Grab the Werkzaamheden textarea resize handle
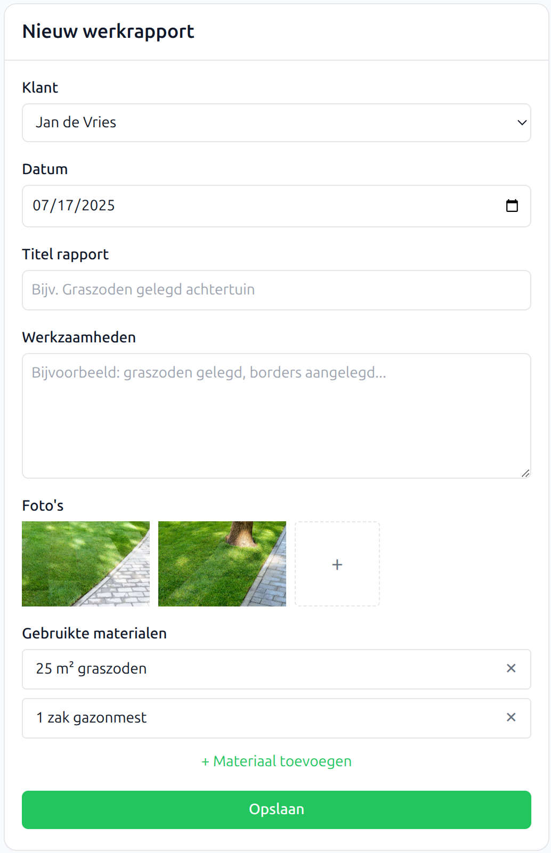 tap(525, 473)
